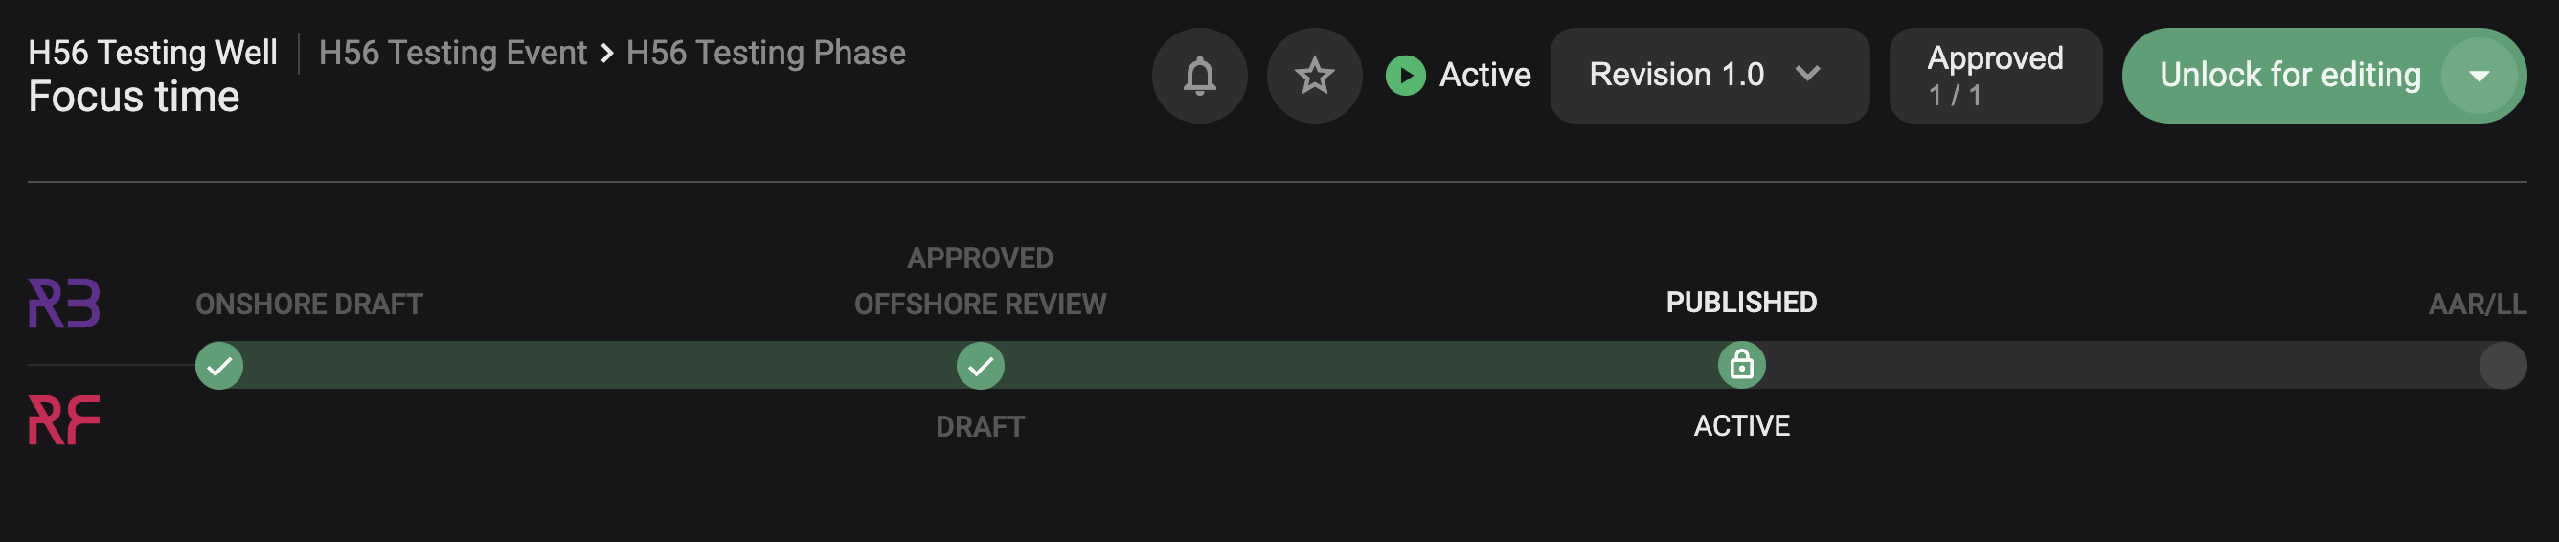Click the red RF logo

[63, 419]
